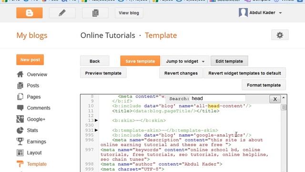
Task: Create a post with the pencil icon
Action: pos(62,13)
